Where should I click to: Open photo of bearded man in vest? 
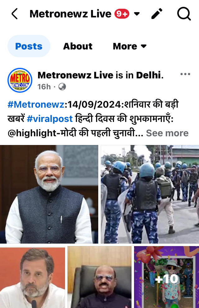click(x=49, y=194)
